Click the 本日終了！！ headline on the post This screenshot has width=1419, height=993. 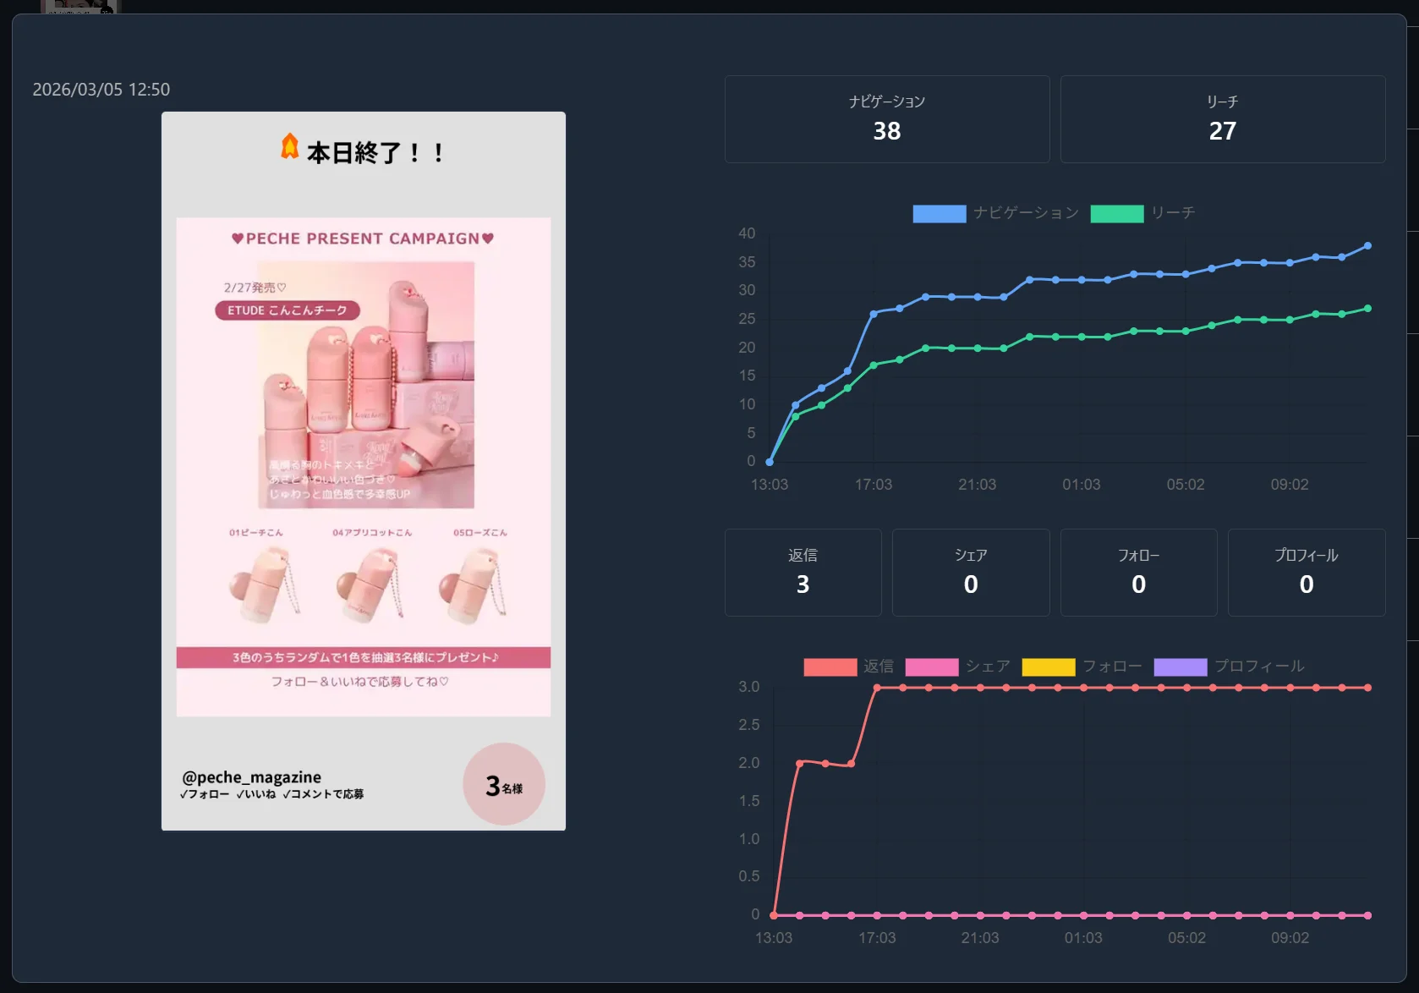(376, 153)
